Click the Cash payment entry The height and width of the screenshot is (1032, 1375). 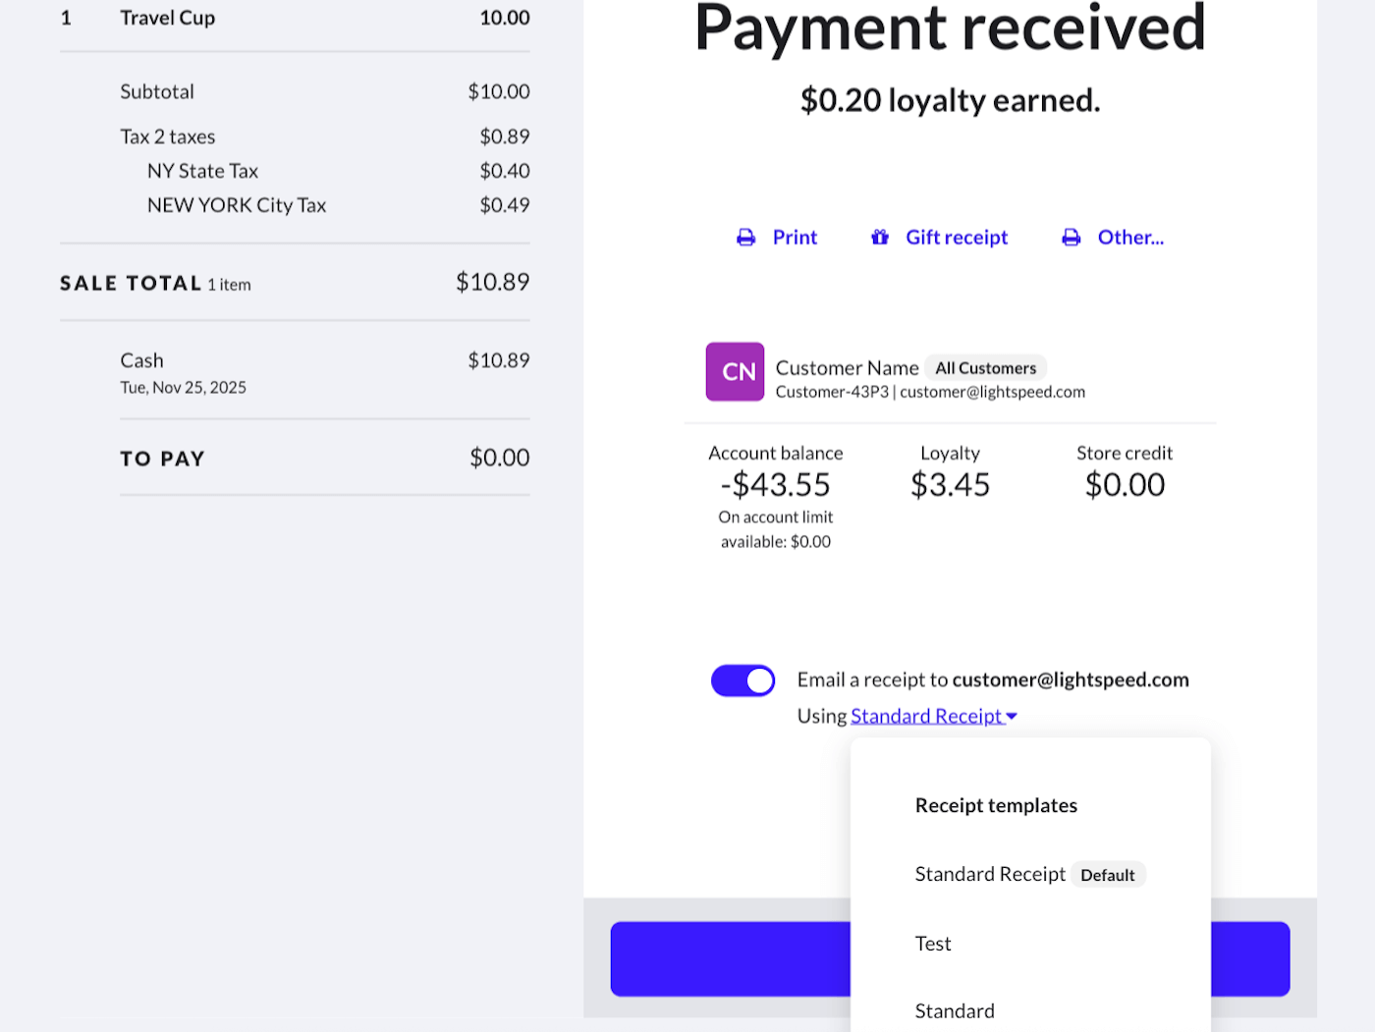pos(142,360)
